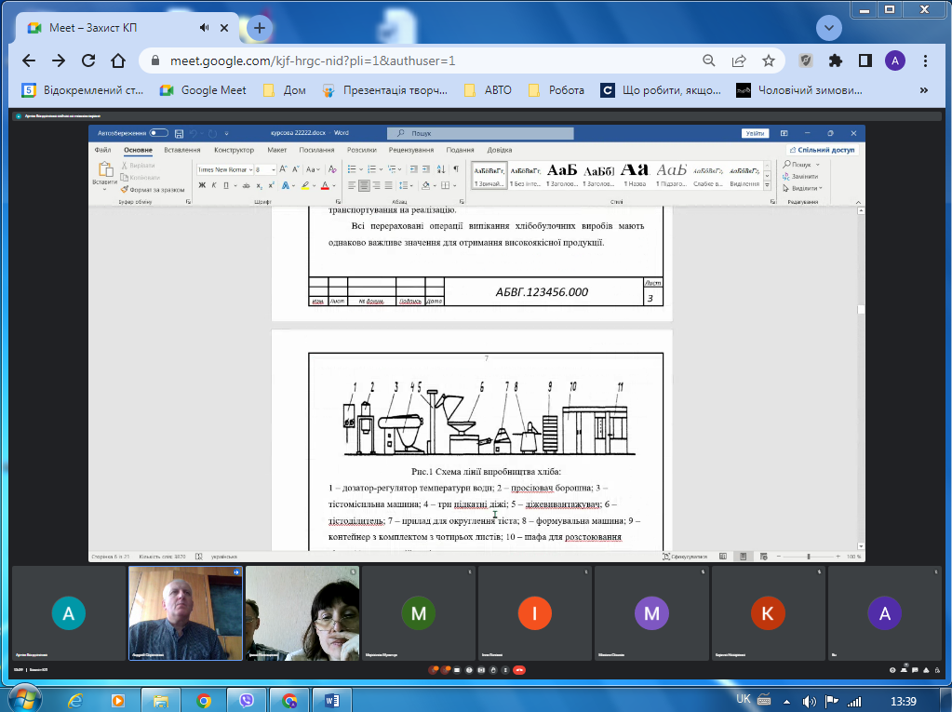Open the Робота bookmarks folder
The width and height of the screenshot is (952, 712).
coord(556,90)
